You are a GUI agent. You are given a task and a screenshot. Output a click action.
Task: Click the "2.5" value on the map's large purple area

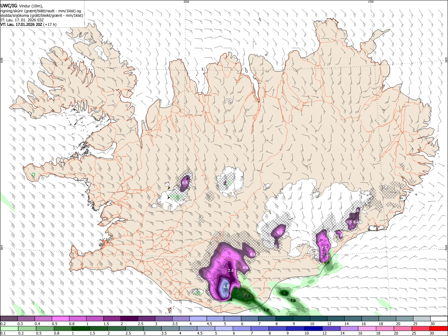(x=231, y=271)
